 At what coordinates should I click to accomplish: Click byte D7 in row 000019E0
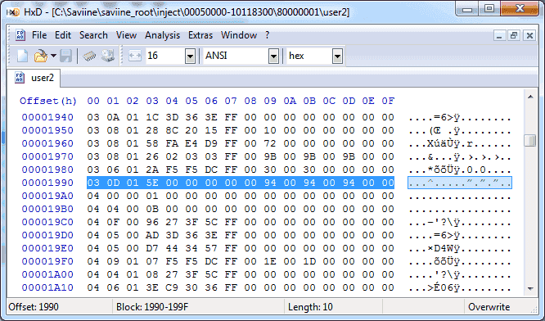click(x=152, y=248)
